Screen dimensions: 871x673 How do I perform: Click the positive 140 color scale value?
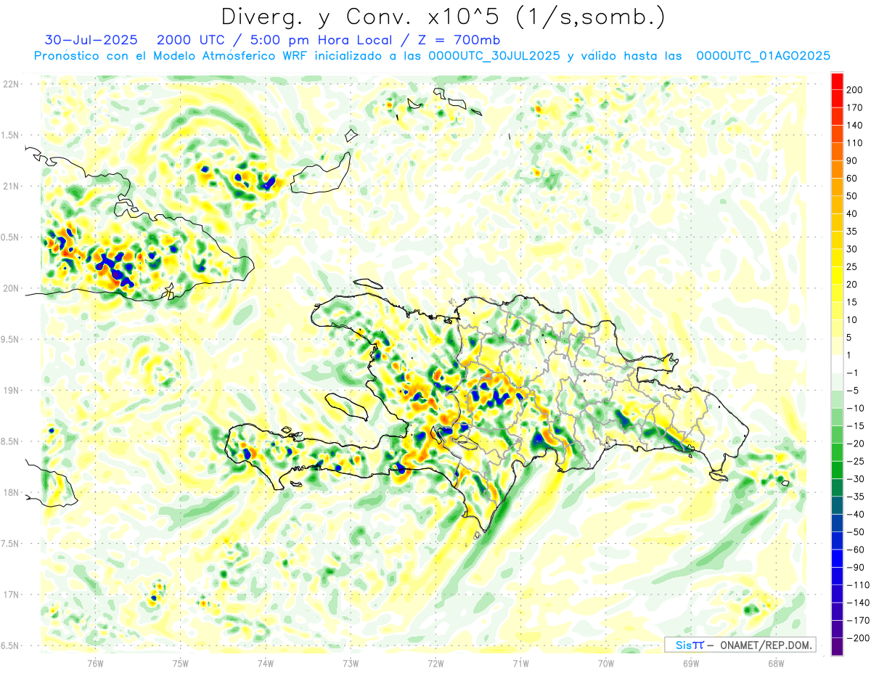[854, 125]
